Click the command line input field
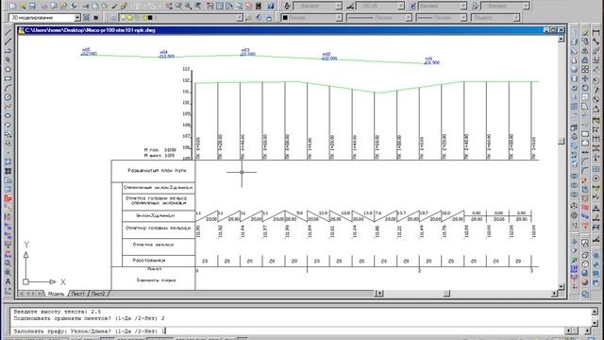The height and width of the screenshot is (340, 604). (287, 331)
